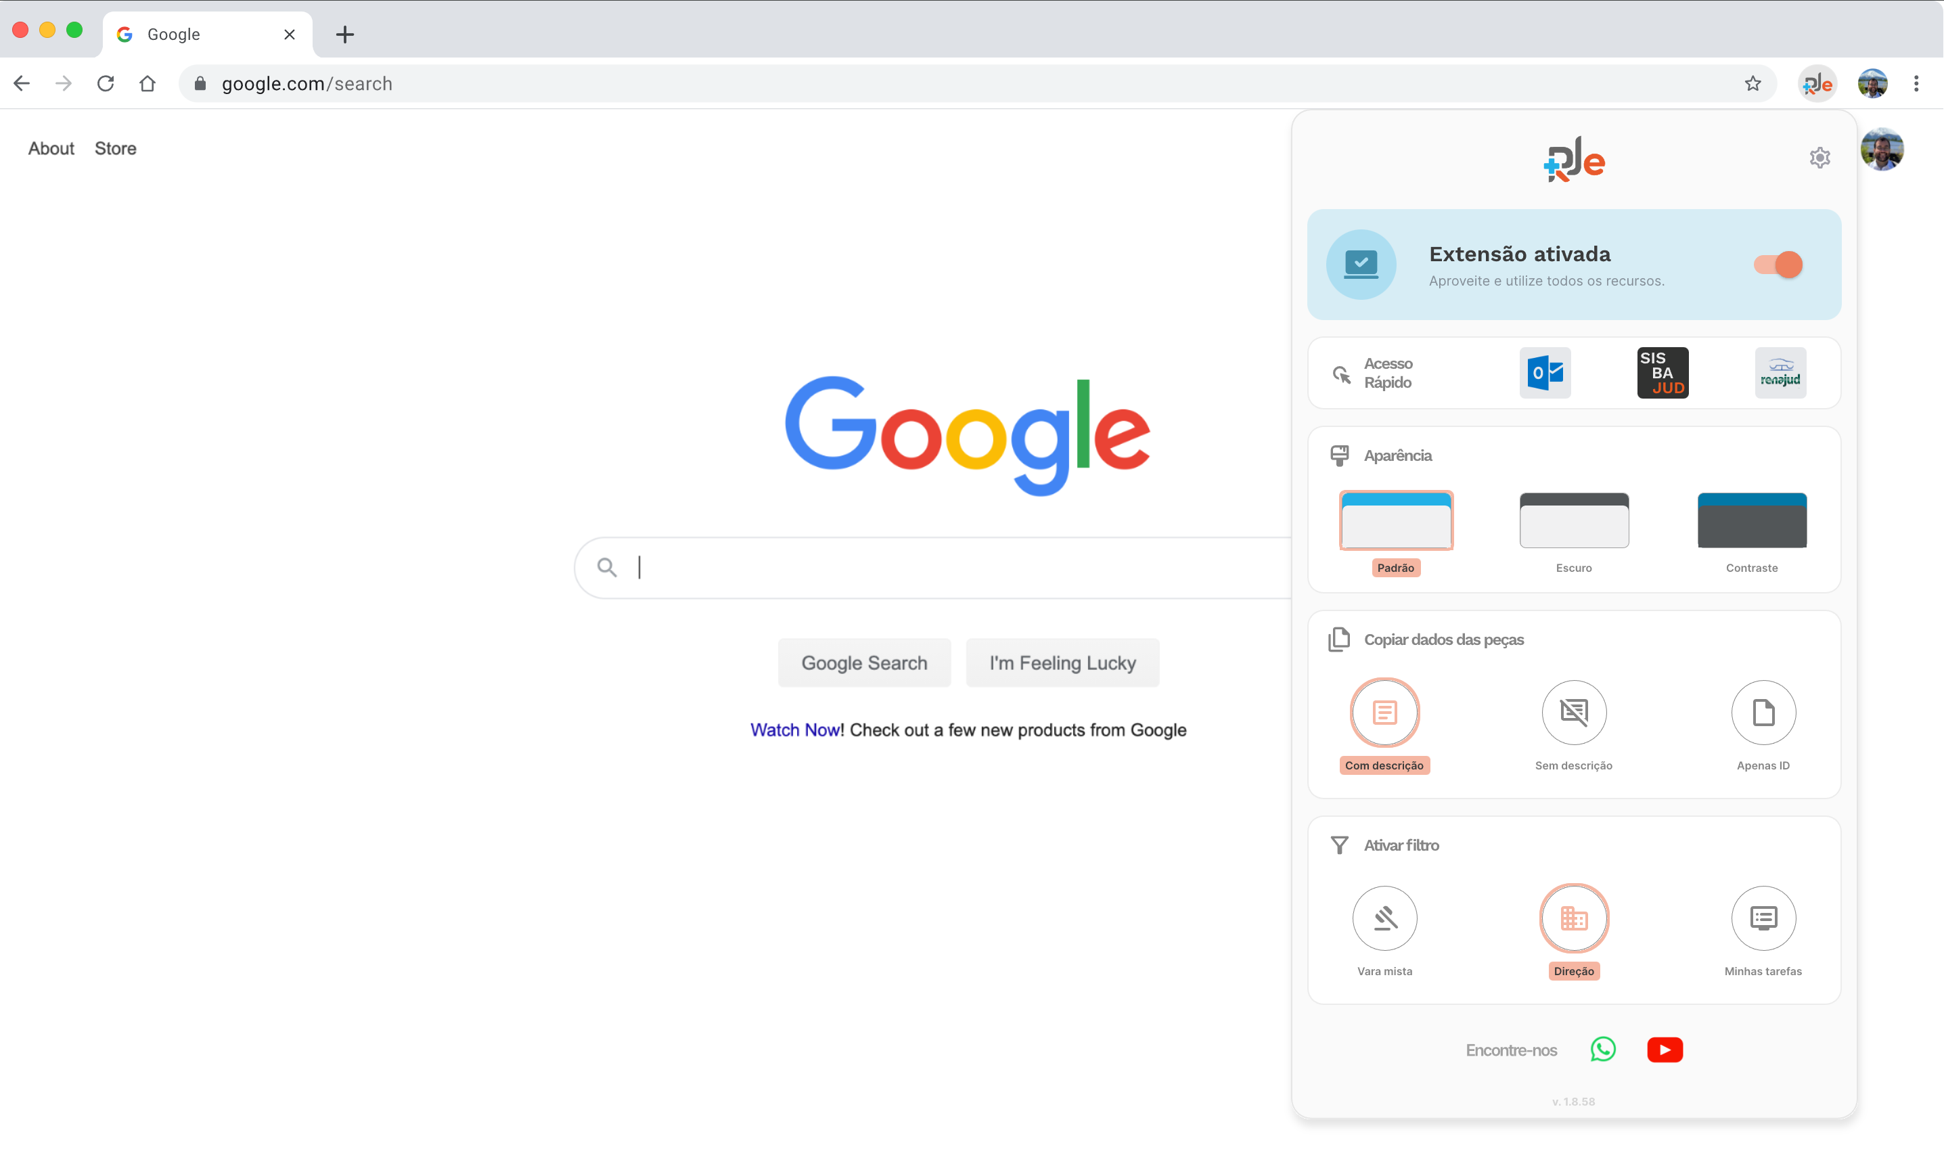
Task: Click the Google logo
Action: click(x=968, y=435)
